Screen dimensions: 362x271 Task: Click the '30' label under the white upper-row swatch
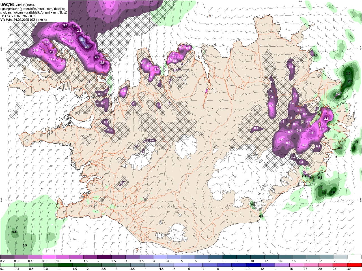[x=350, y=261]
